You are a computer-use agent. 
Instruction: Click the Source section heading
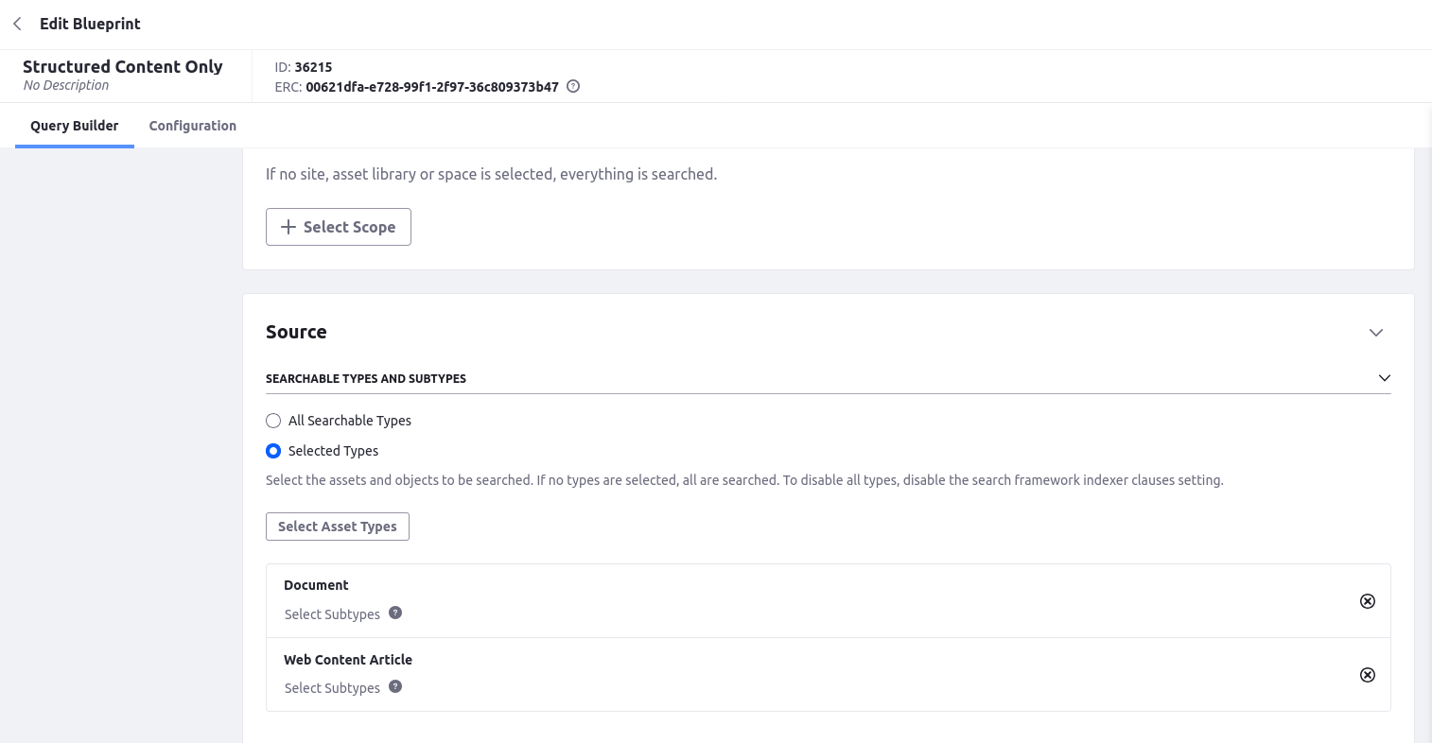pyautogui.click(x=296, y=332)
